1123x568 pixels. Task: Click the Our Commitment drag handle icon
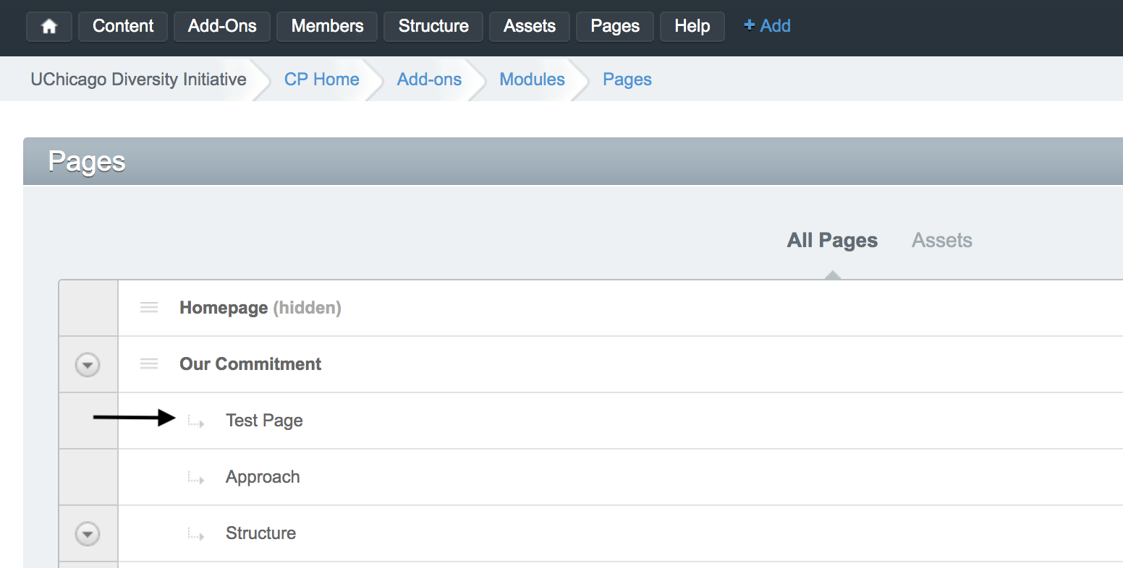[x=149, y=364]
